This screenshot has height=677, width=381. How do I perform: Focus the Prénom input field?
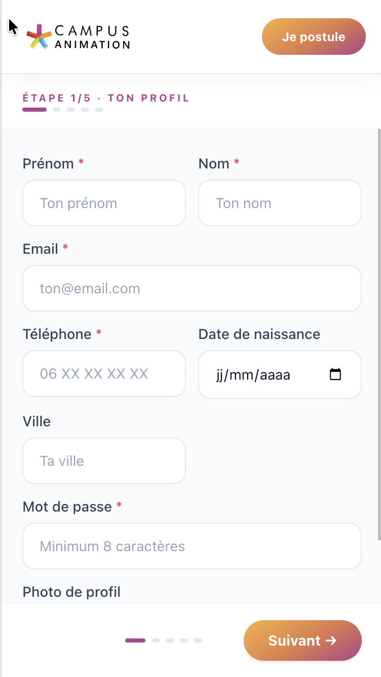click(104, 203)
